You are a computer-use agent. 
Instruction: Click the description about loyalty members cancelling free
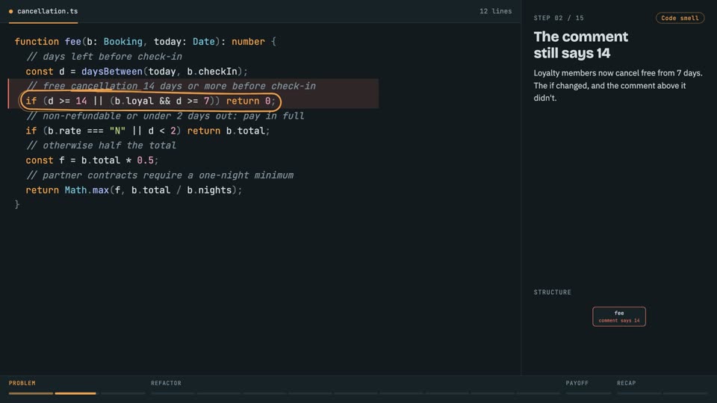tap(618, 85)
